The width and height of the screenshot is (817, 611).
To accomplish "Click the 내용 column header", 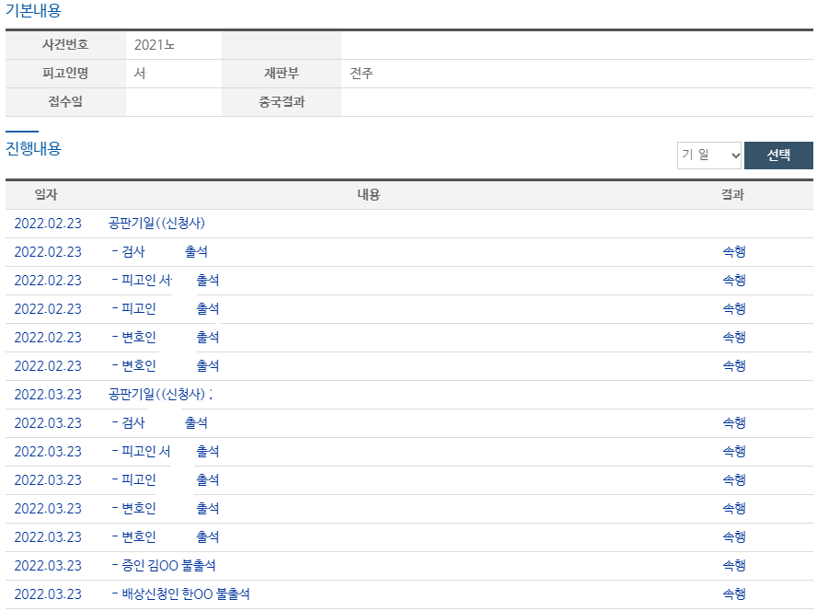I will click(368, 195).
